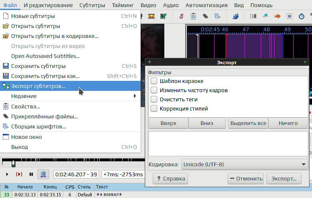Click the filter description text box
The width and height of the screenshot is (312, 198).
pyautogui.click(x=228, y=143)
